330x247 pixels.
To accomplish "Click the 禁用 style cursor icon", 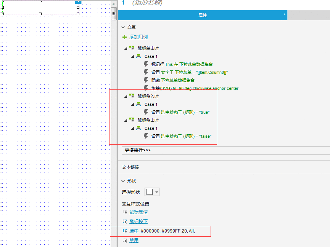I will [125, 241].
